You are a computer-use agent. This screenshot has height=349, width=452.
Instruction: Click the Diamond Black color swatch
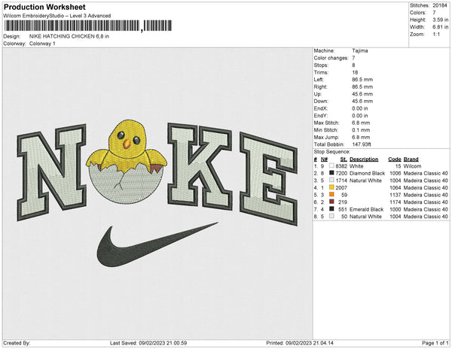click(x=331, y=173)
